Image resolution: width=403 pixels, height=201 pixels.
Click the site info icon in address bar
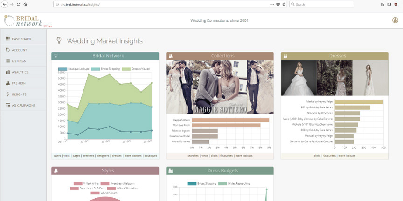[57, 4]
